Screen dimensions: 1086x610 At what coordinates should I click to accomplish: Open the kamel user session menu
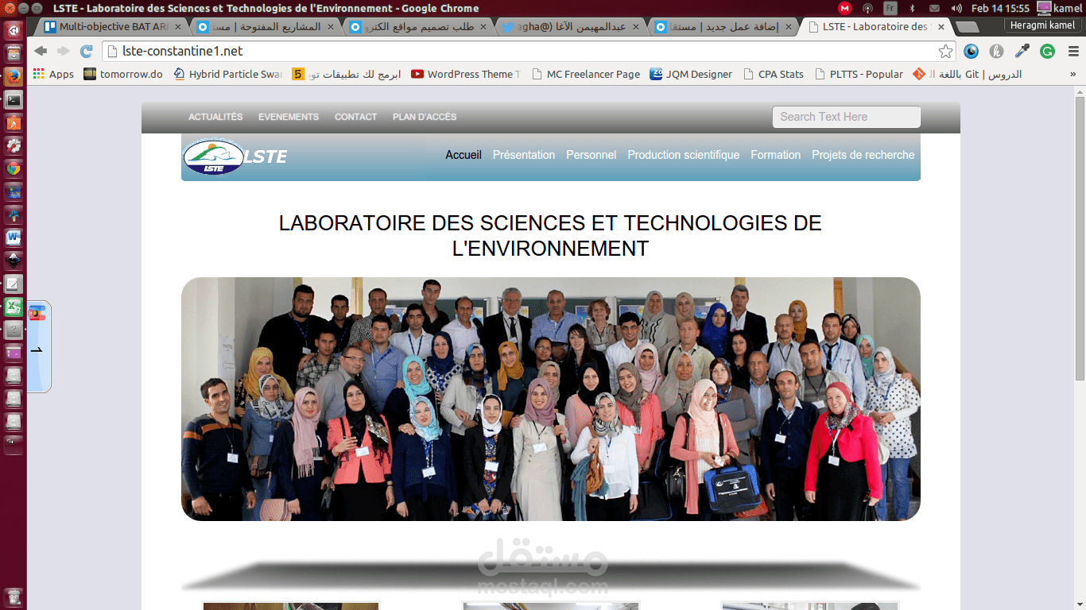[1060, 8]
